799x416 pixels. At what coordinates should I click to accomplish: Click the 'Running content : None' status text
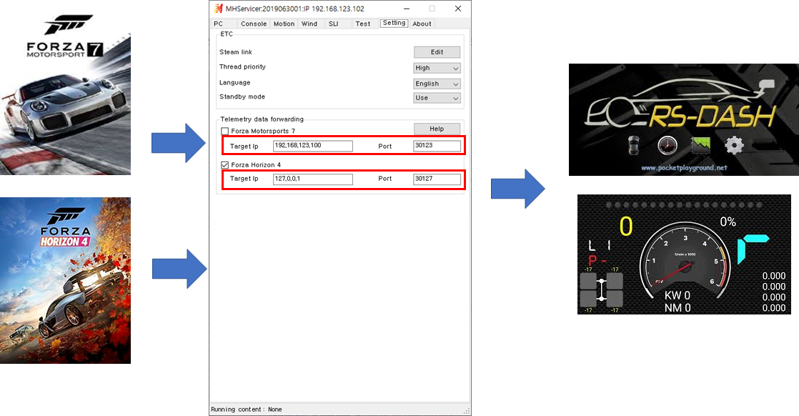coord(246,410)
